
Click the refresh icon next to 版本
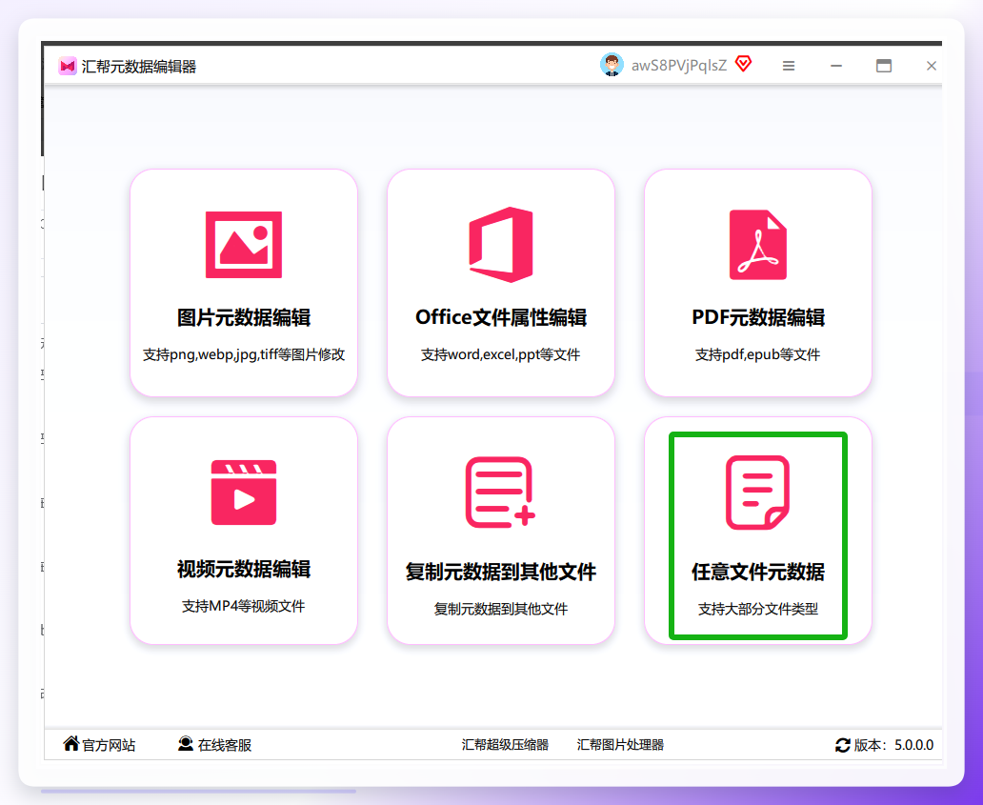click(843, 745)
